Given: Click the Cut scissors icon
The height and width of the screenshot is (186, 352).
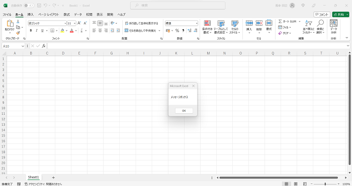Looking at the screenshot, I should (18, 22).
